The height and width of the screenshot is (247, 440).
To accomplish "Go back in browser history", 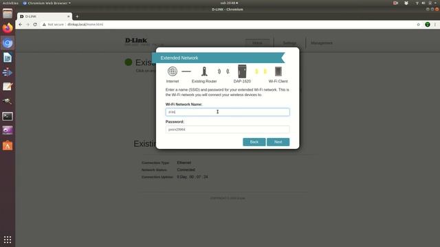I will (20, 25).
